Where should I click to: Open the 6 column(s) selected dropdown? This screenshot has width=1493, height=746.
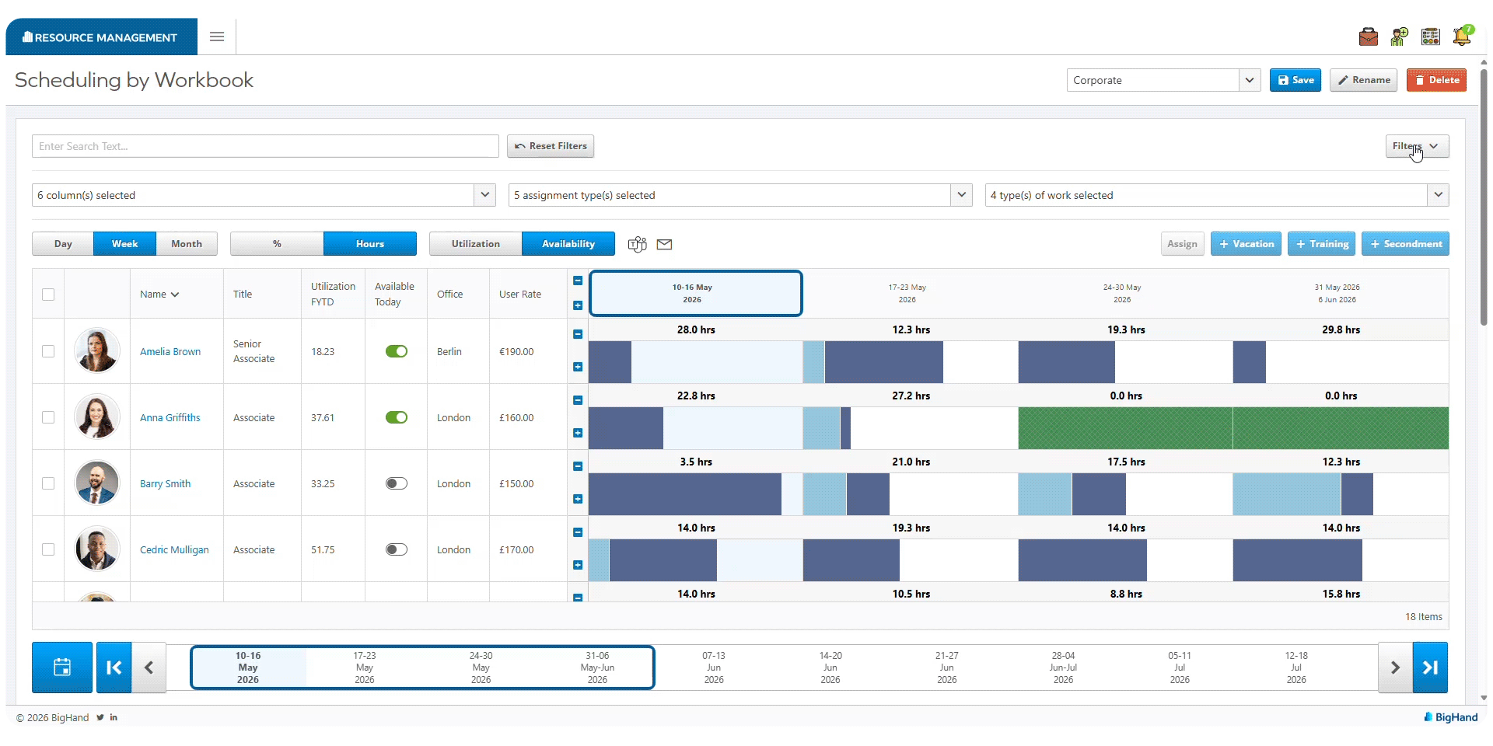[x=264, y=195]
